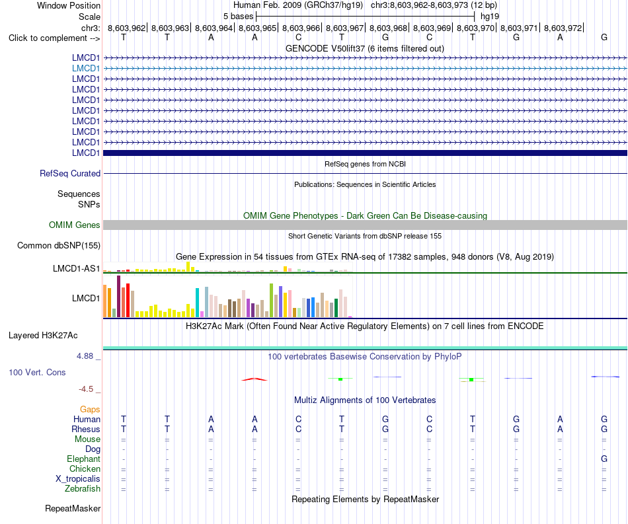Open the RefSeq Curated track label
Viewport: 628px width, 524px height.
(x=69, y=173)
